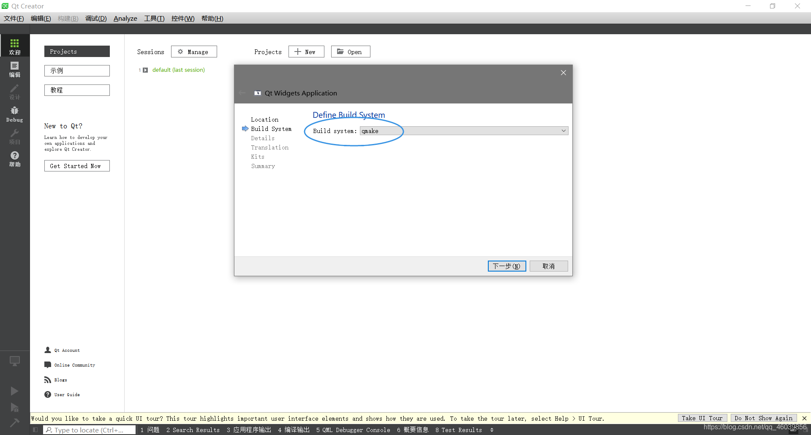Open the 文件(F) menu
The height and width of the screenshot is (435, 811).
pos(14,19)
